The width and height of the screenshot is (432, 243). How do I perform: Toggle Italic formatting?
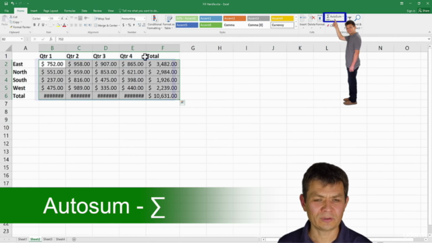[x=38, y=25]
